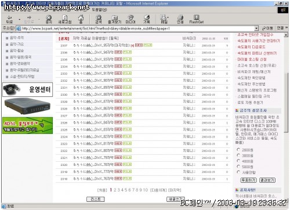The width and height of the screenshot is (290, 210).
Task: Open the Search (검색) toolbar icon
Action: (x=99, y=20)
